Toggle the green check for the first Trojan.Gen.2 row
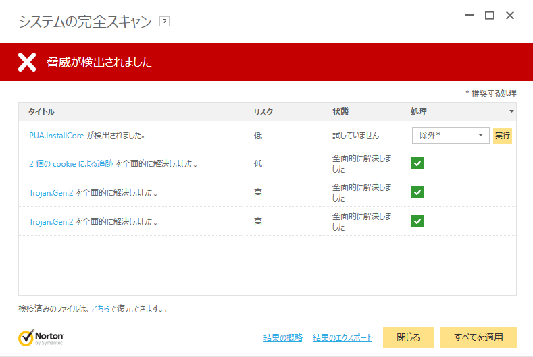Image resolution: width=533 pixels, height=357 pixels. pyautogui.click(x=417, y=192)
